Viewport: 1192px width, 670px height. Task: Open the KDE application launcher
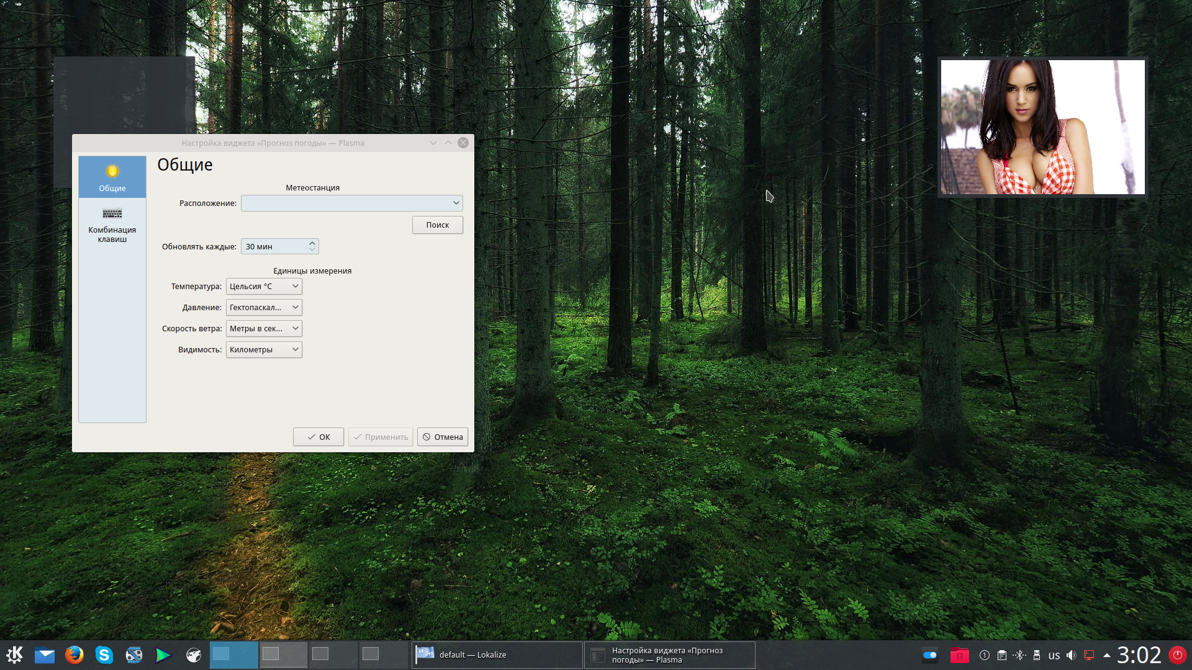(x=14, y=654)
